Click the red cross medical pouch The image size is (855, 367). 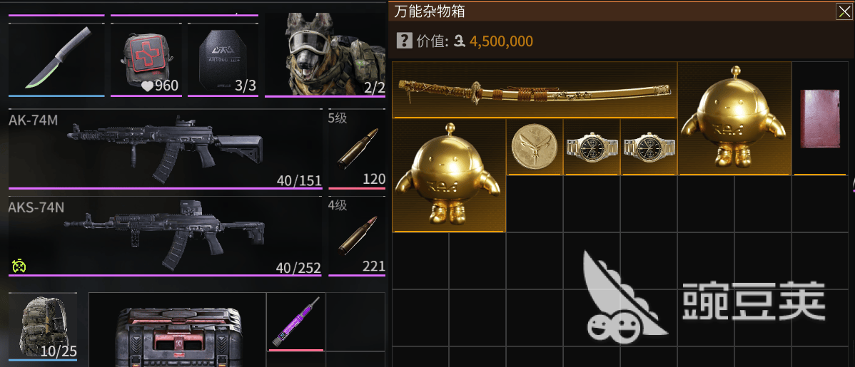tap(146, 60)
